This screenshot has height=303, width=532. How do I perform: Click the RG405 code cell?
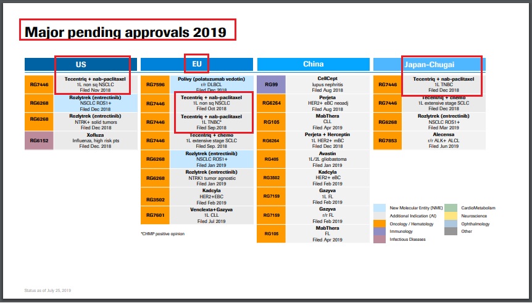[271, 159]
